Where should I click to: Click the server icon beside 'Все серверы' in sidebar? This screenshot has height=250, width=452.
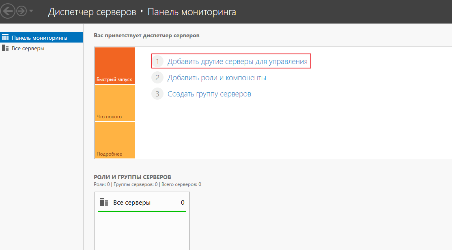point(5,48)
